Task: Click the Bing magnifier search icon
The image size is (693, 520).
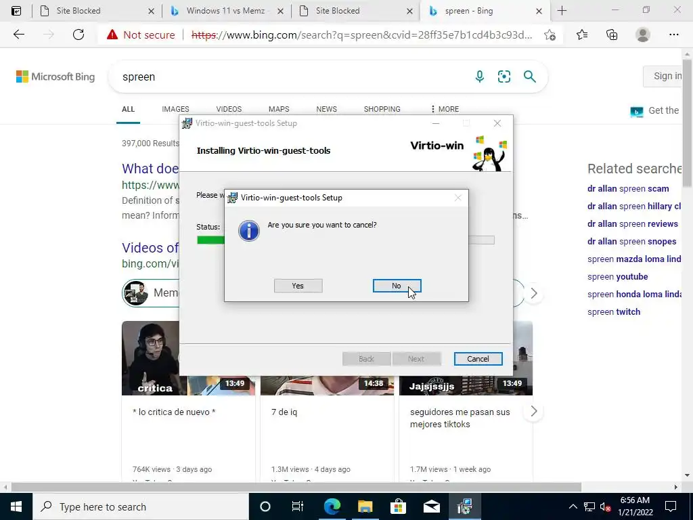Action: coord(529,77)
